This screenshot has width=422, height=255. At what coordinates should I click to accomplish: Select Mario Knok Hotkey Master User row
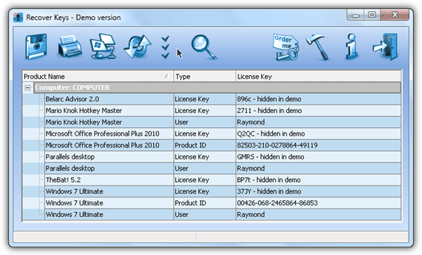[x=222, y=122]
